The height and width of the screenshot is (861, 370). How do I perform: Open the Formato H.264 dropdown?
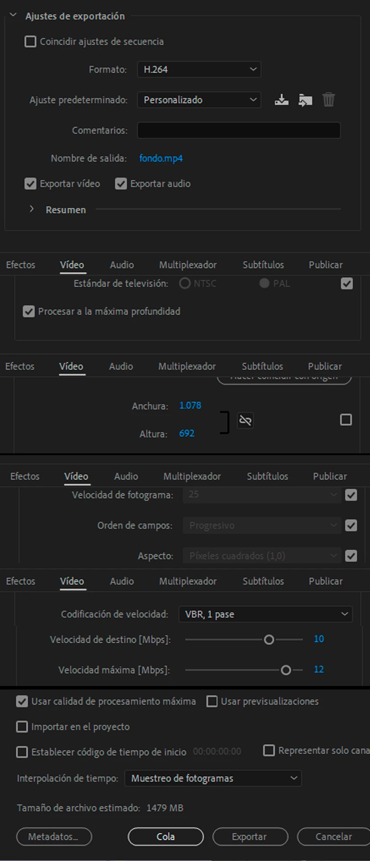199,70
